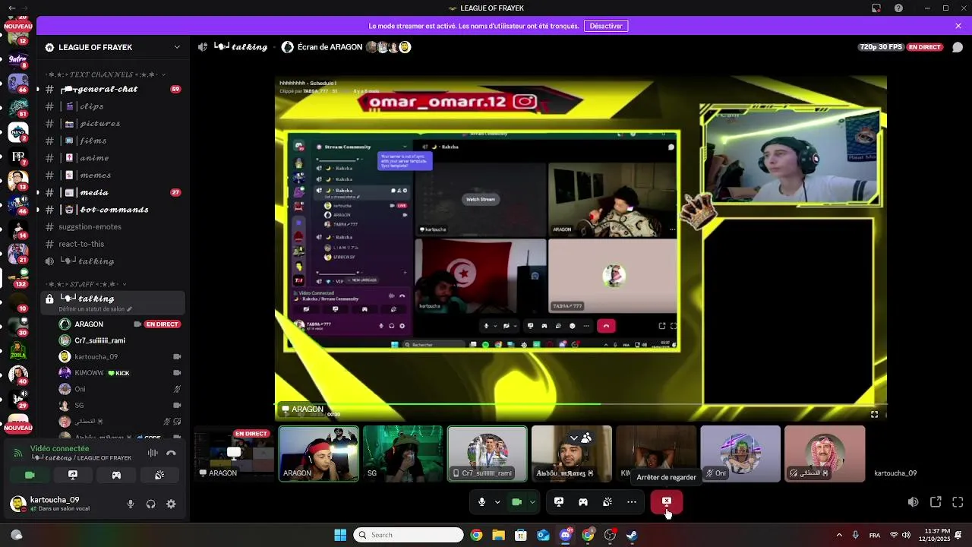Expand the LEAGUE OF FRAYEK server menu
This screenshot has width=972, height=547.
113,47
